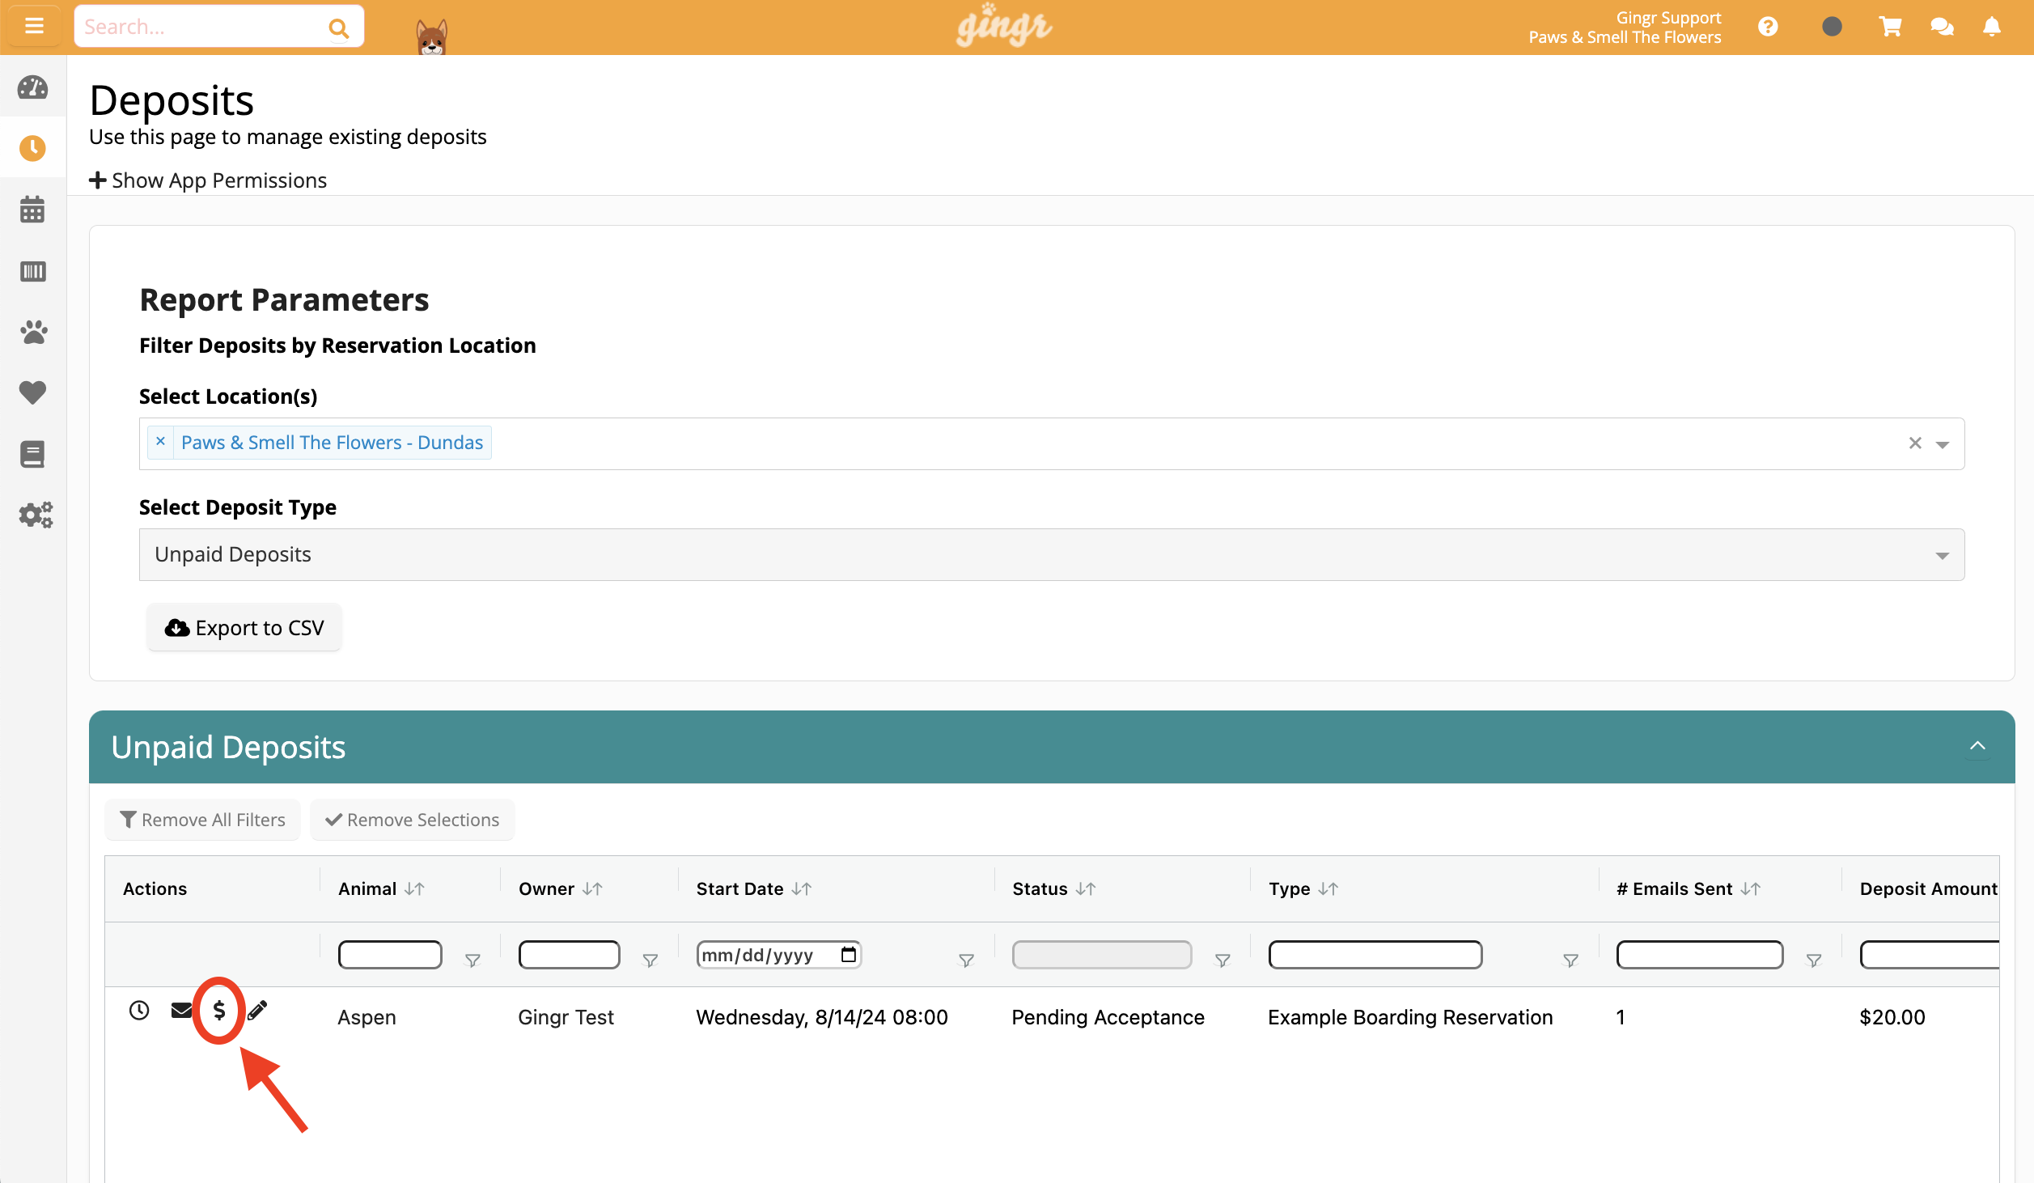
Task: Open the shopping cart
Action: pyautogui.click(x=1890, y=27)
